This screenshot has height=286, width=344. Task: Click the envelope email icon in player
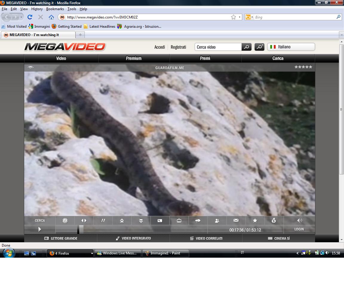point(236,221)
